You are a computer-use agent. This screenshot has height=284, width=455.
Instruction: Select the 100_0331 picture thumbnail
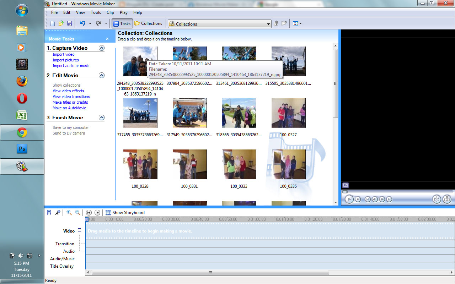coord(189,164)
